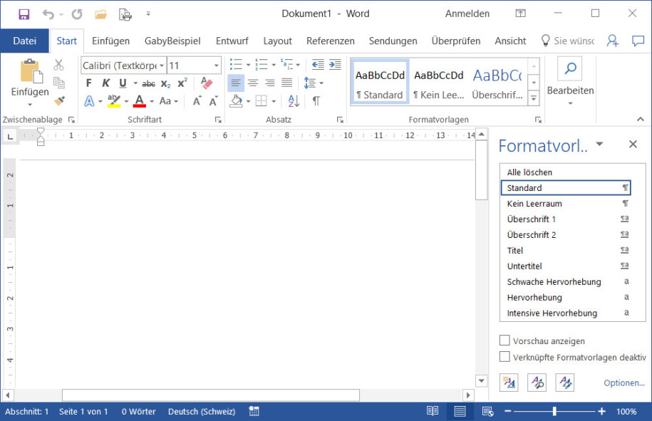Click the New Style button in Formatvorlagen pane
This screenshot has width=652, height=421.
tap(509, 383)
